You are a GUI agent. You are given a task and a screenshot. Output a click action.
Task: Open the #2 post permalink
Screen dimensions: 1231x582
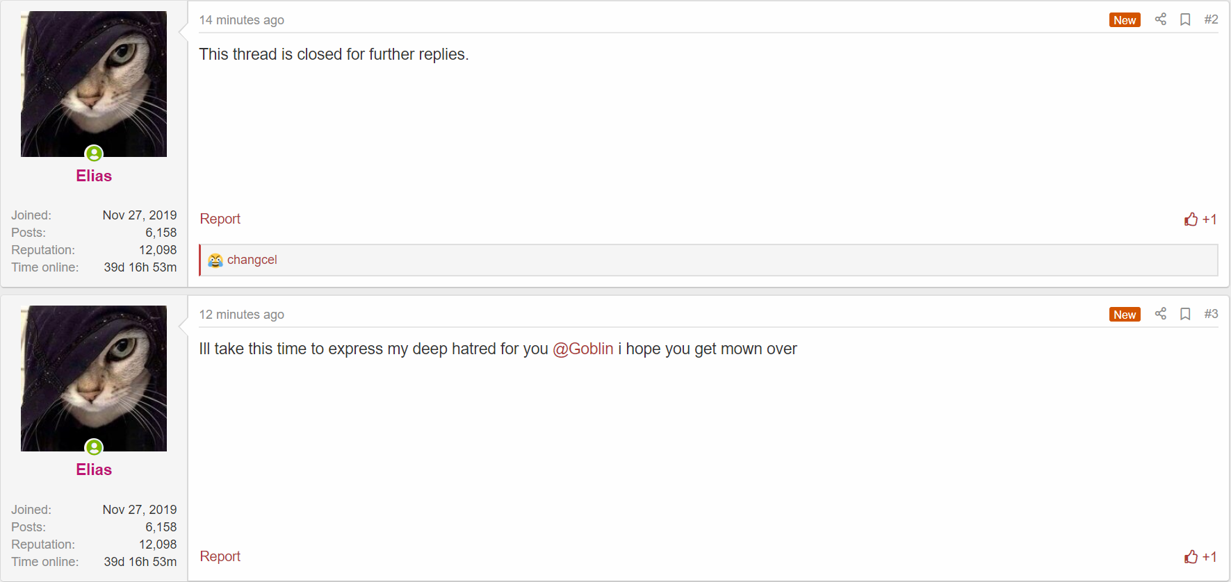pos(1211,19)
